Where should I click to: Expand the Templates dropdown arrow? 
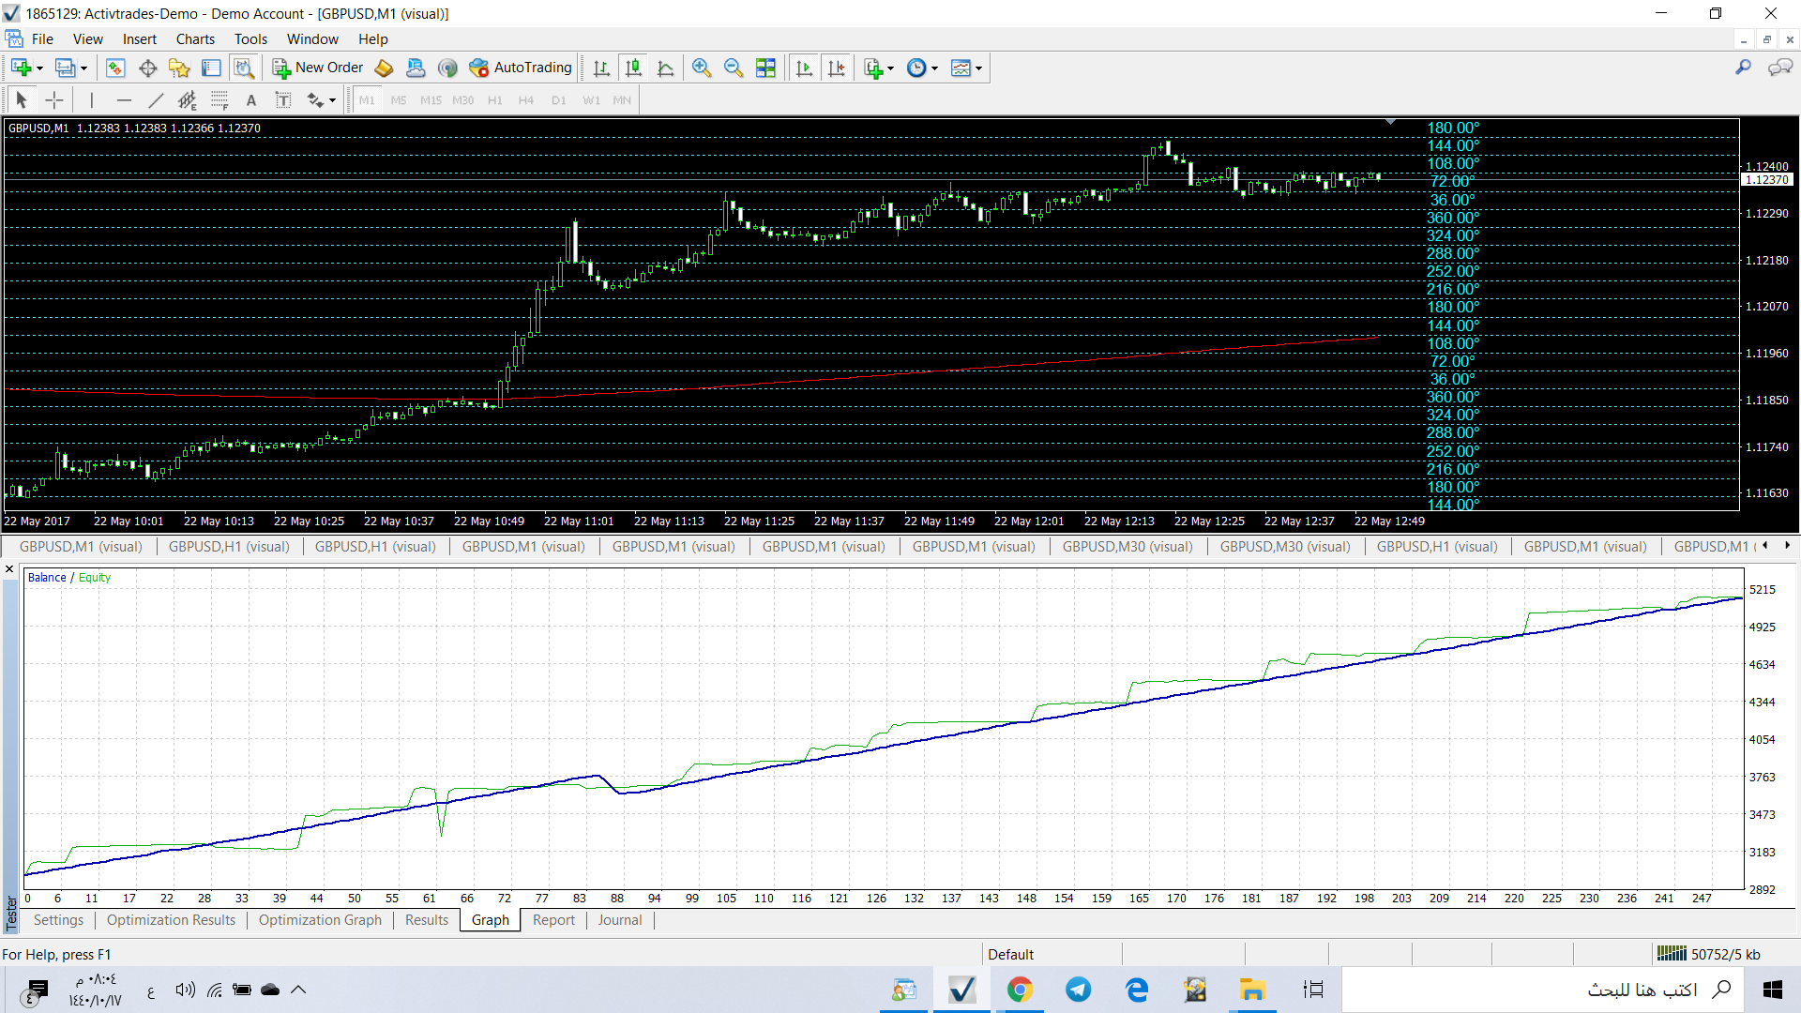click(x=978, y=68)
